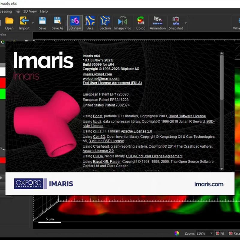This screenshot has width=240, height=240.
Task: Click the Import toolbar icon
Action: point(24,23)
